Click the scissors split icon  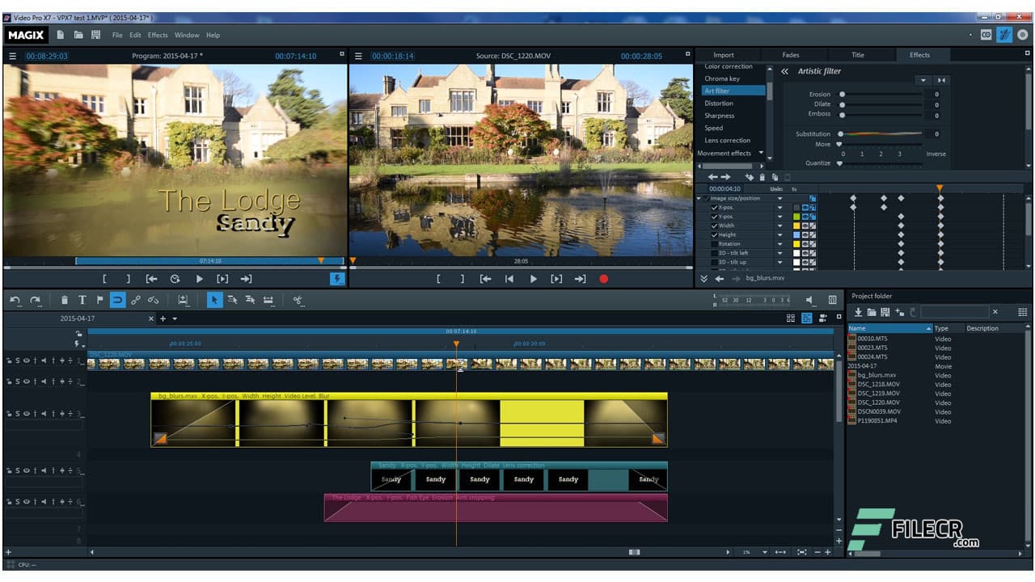pos(298,300)
